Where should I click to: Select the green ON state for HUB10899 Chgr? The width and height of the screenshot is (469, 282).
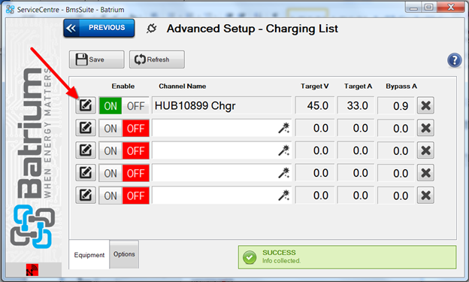(x=110, y=106)
